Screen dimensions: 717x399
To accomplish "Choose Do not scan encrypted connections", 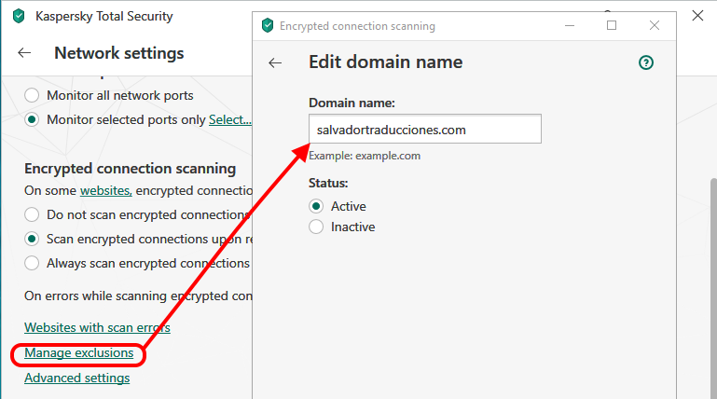I will tap(33, 214).
